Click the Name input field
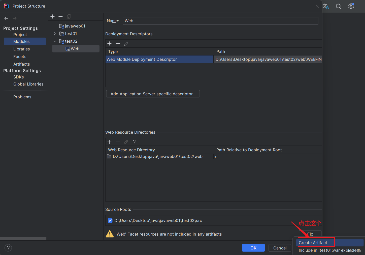This screenshot has width=365, height=255. pyautogui.click(x=220, y=21)
